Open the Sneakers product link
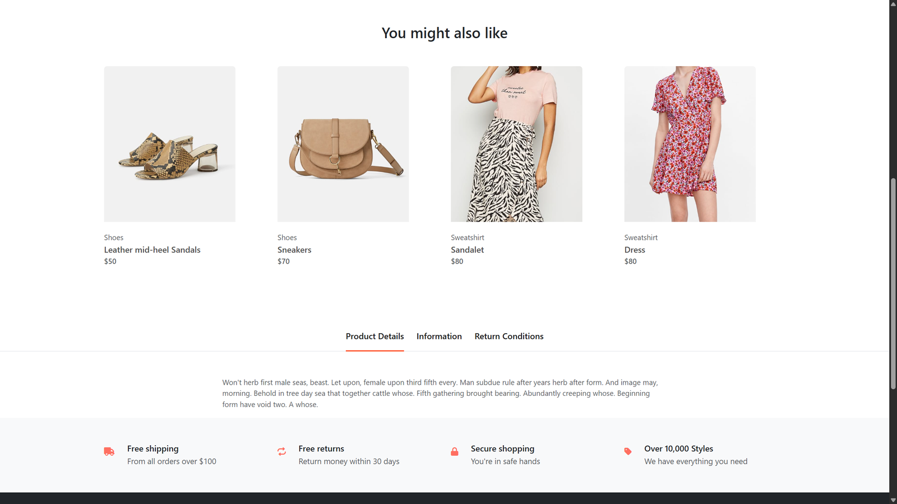Image resolution: width=897 pixels, height=504 pixels. coord(294,250)
